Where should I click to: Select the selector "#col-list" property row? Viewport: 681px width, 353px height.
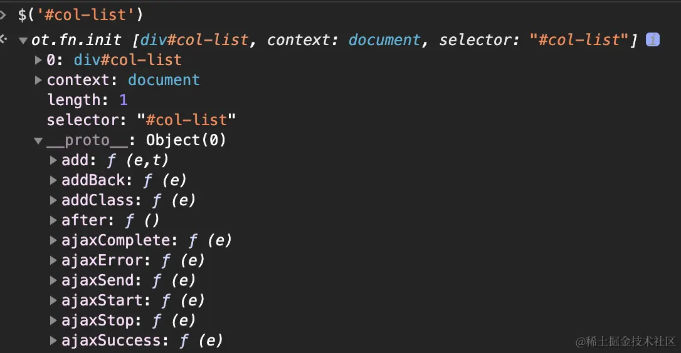141,120
